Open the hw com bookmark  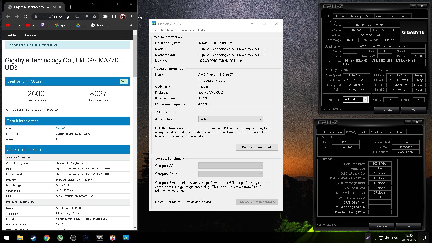point(99,25)
